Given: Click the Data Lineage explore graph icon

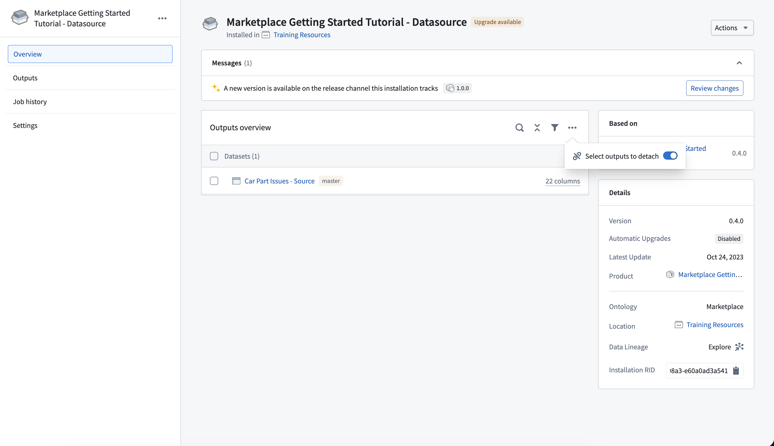Looking at the screenshot, I should pyautogui.click(x=739, y=347).
